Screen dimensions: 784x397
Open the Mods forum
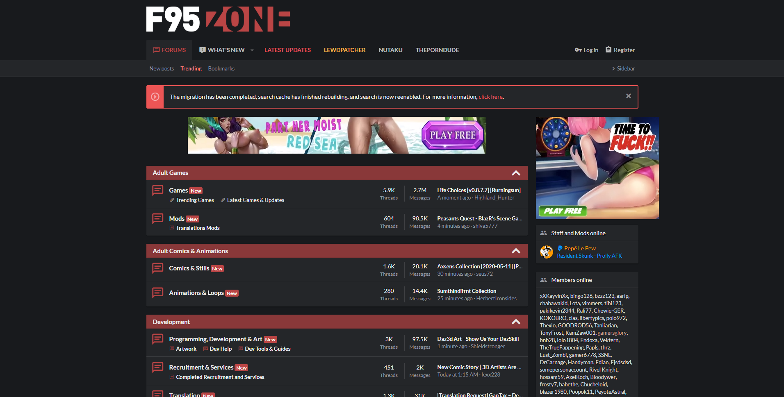[x=177, y=219]
